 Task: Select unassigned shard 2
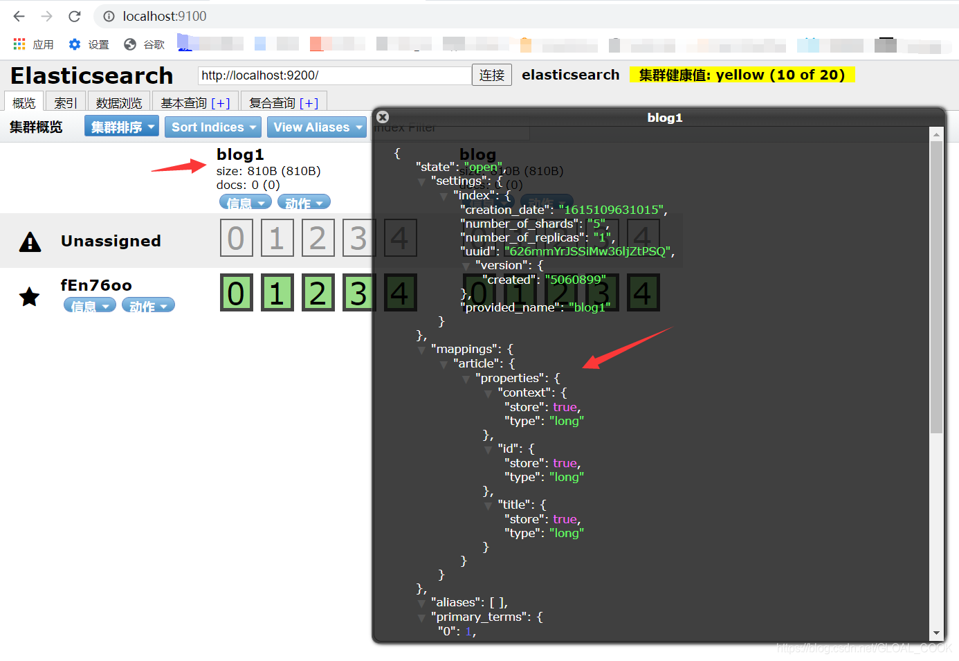(x=318, y=238)
